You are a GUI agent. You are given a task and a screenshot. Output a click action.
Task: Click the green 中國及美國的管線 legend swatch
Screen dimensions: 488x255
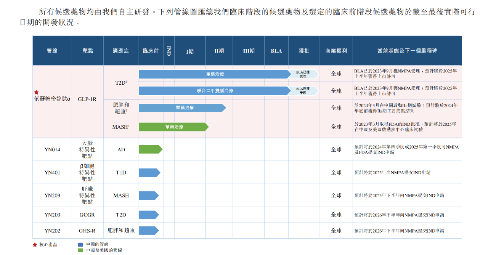pos(80,250)
